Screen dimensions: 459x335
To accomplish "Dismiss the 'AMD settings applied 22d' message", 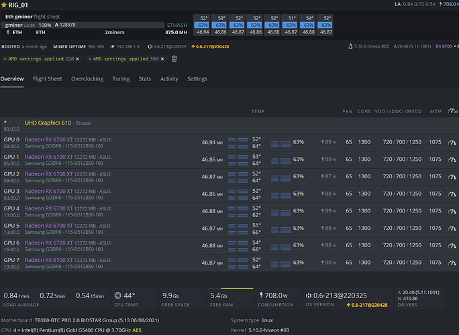I will pos(77,59).
